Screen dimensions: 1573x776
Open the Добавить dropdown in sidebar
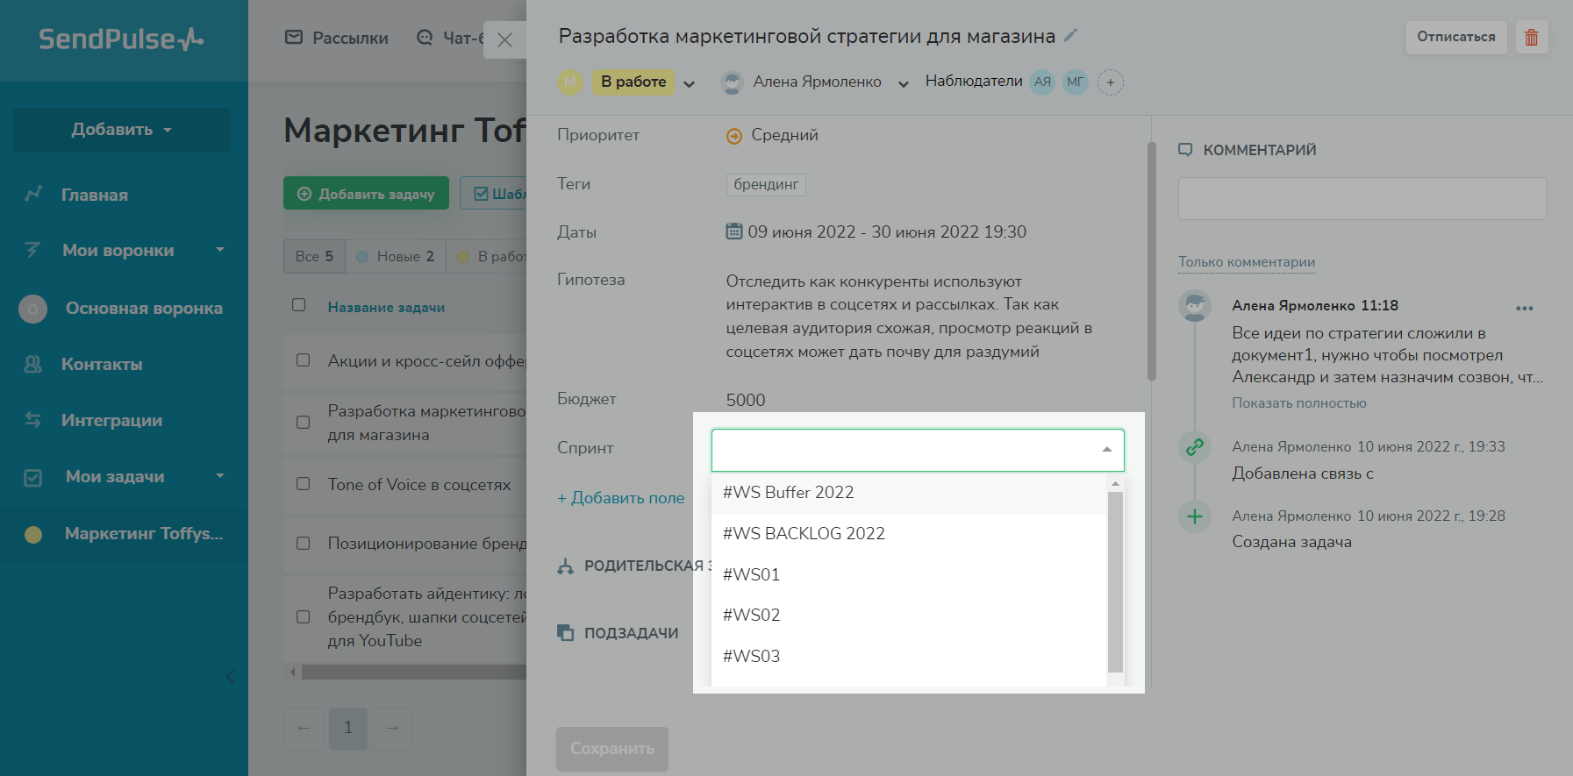coord(121,130)
